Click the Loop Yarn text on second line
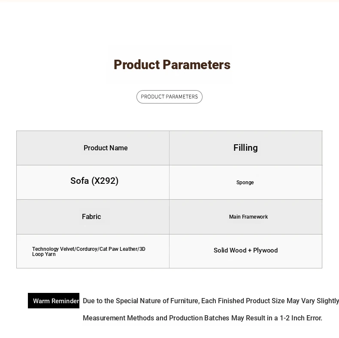This screenshot has width=339, height=338. tap(44, 254)
